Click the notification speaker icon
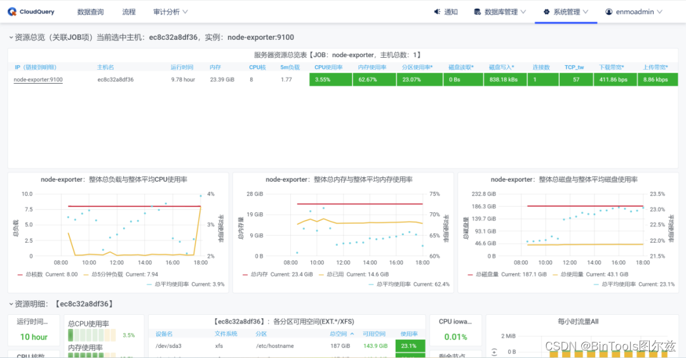Image resolution: width=686 pixels, height=358 pixels. click(x=436, y=12)
